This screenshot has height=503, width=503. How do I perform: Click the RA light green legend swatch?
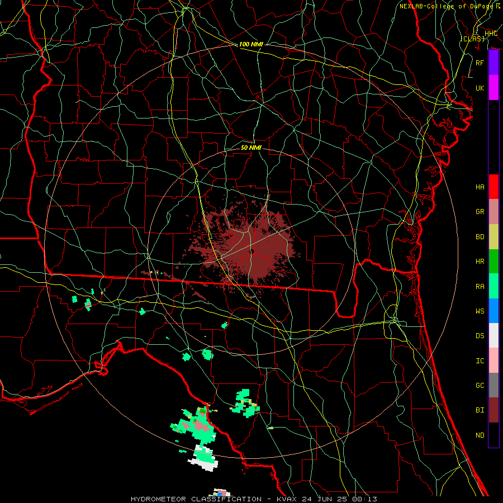coord(493,286)
